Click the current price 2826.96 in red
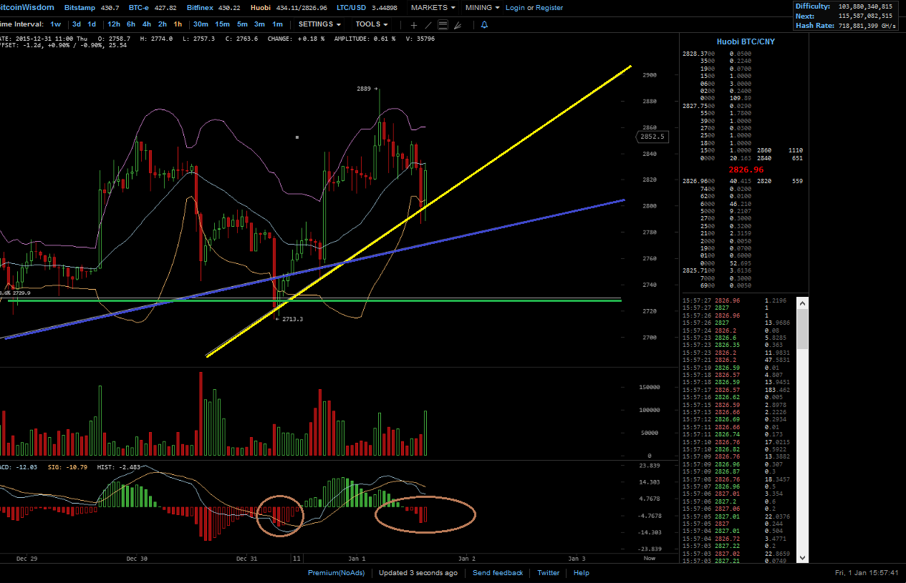This screenshot has height=583, width=906. point(746,170)
